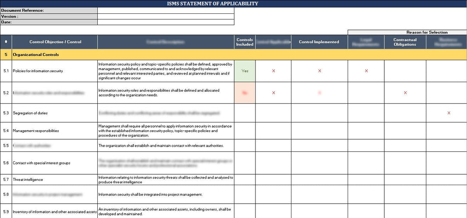Click the Control Implemented column header
Image resolution: width=467 pixels, height=218 pixels.
coord(319,42)
